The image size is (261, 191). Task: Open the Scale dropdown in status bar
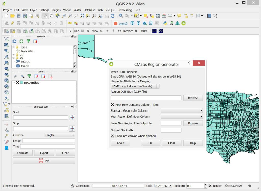tap(171, 186)
